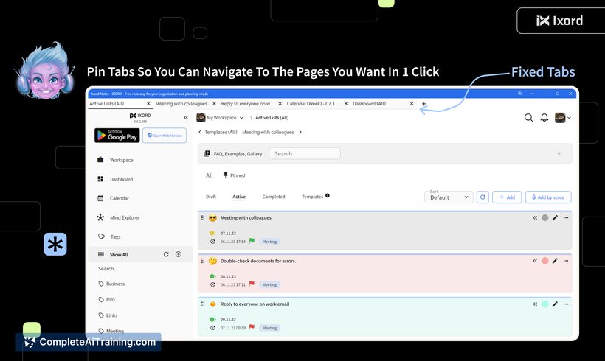The width and height of the screenshot is (605, 361).
Task: Close the Meeting with colleagues tab
Action: click(214, 104)
